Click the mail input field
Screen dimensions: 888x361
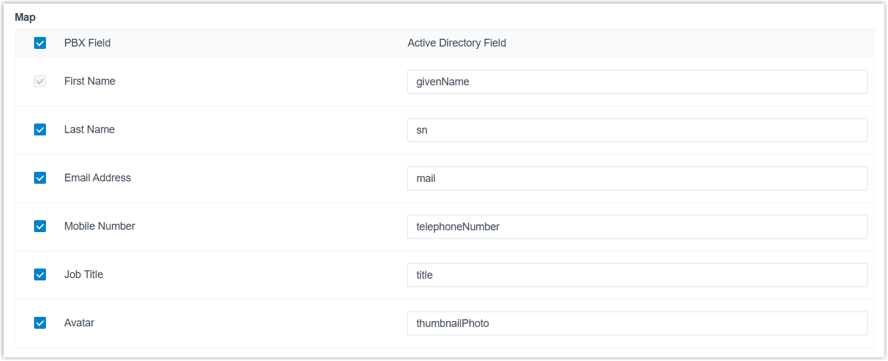(x=637, y=178)
